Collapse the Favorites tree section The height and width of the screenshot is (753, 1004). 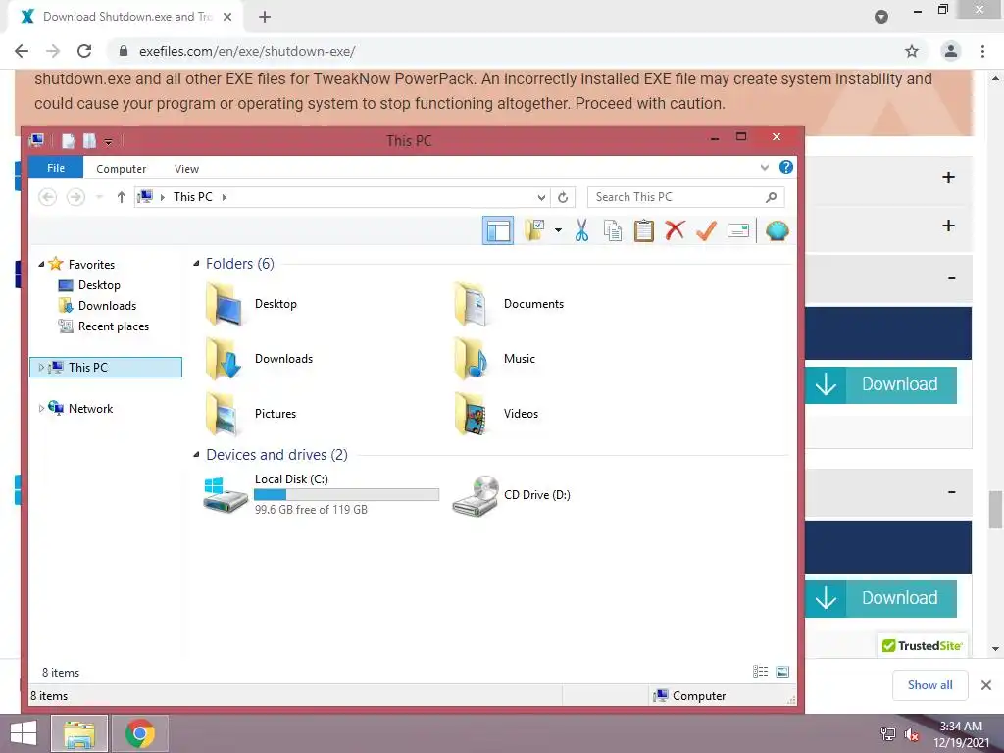click(41, 264)
